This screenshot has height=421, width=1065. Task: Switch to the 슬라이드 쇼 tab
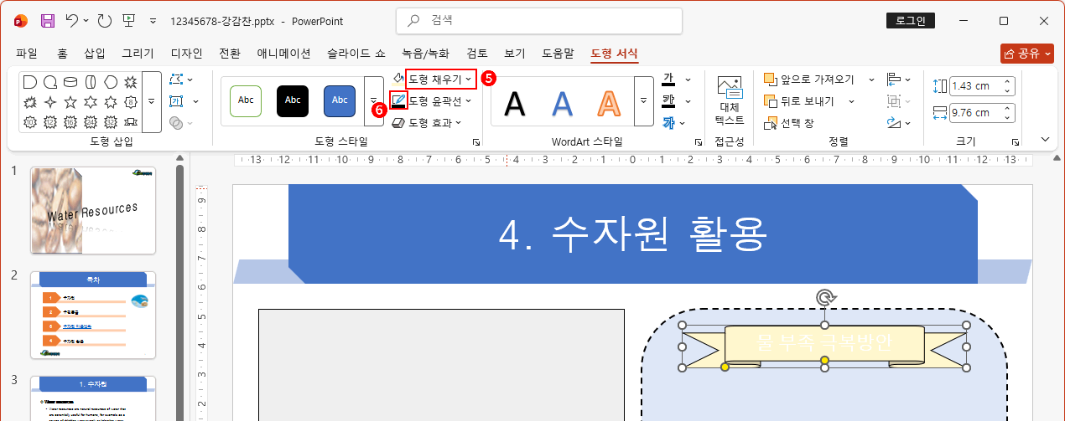tap(356, 54)
